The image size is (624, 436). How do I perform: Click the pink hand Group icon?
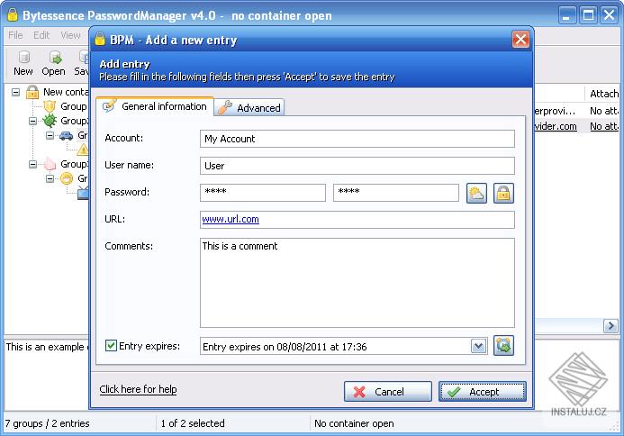click(x=50, y=164)
